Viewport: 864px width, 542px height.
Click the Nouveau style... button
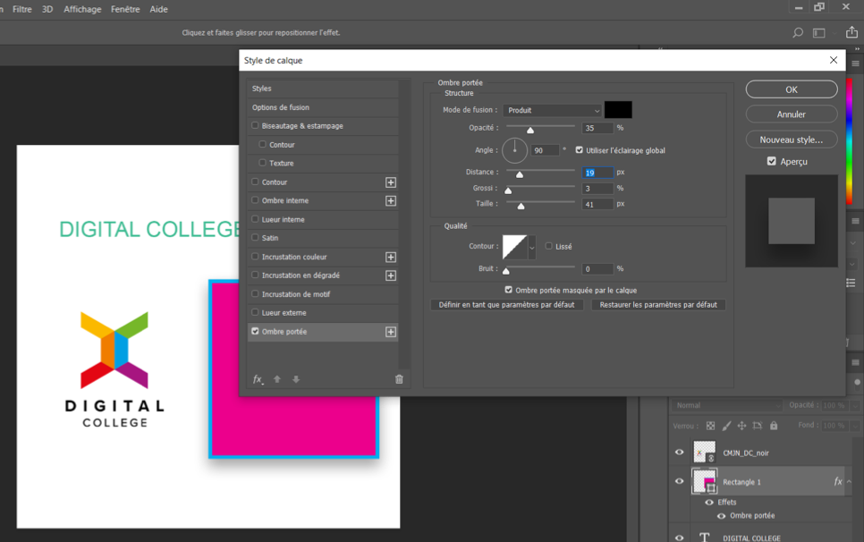(792, 140)
